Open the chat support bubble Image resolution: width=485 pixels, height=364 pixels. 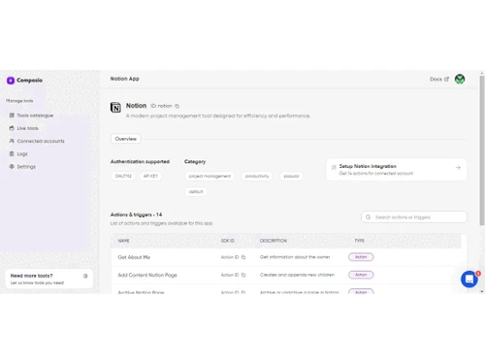(469, 280)
